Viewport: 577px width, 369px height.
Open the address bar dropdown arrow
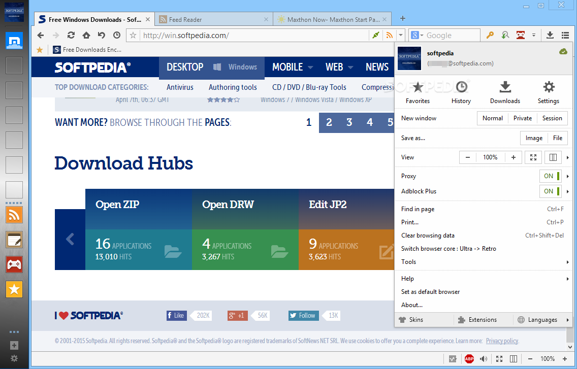tap(401, 36)
